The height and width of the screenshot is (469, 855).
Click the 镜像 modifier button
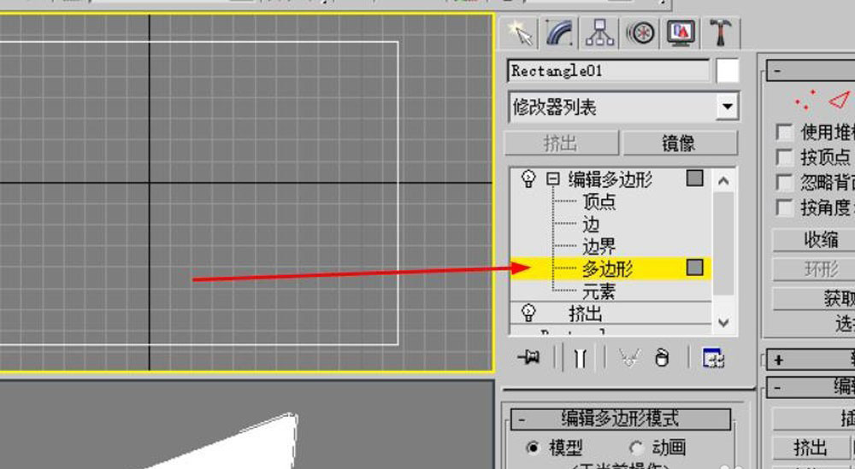(x=680, y=144)
